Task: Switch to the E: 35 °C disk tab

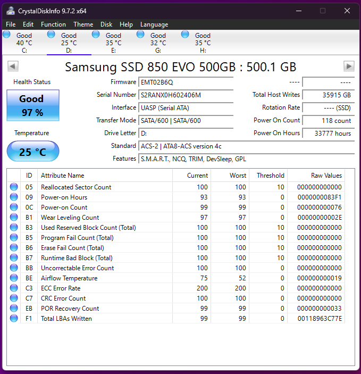Action: click(x=113, y=43)
